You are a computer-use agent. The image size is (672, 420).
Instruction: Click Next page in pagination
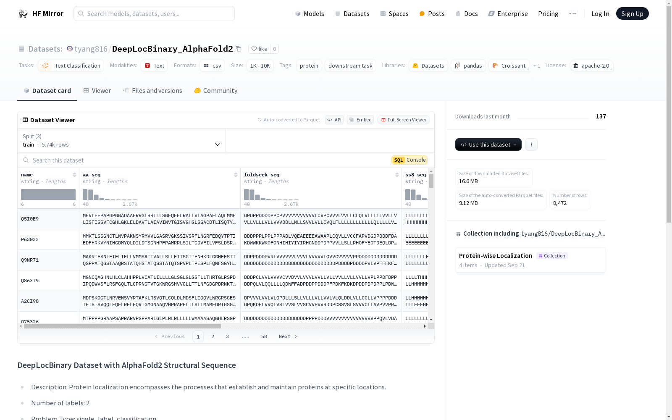[x=288, y=336]
